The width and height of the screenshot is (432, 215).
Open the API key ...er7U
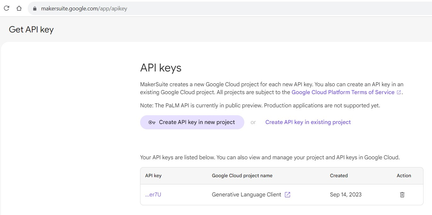[153, 195]
